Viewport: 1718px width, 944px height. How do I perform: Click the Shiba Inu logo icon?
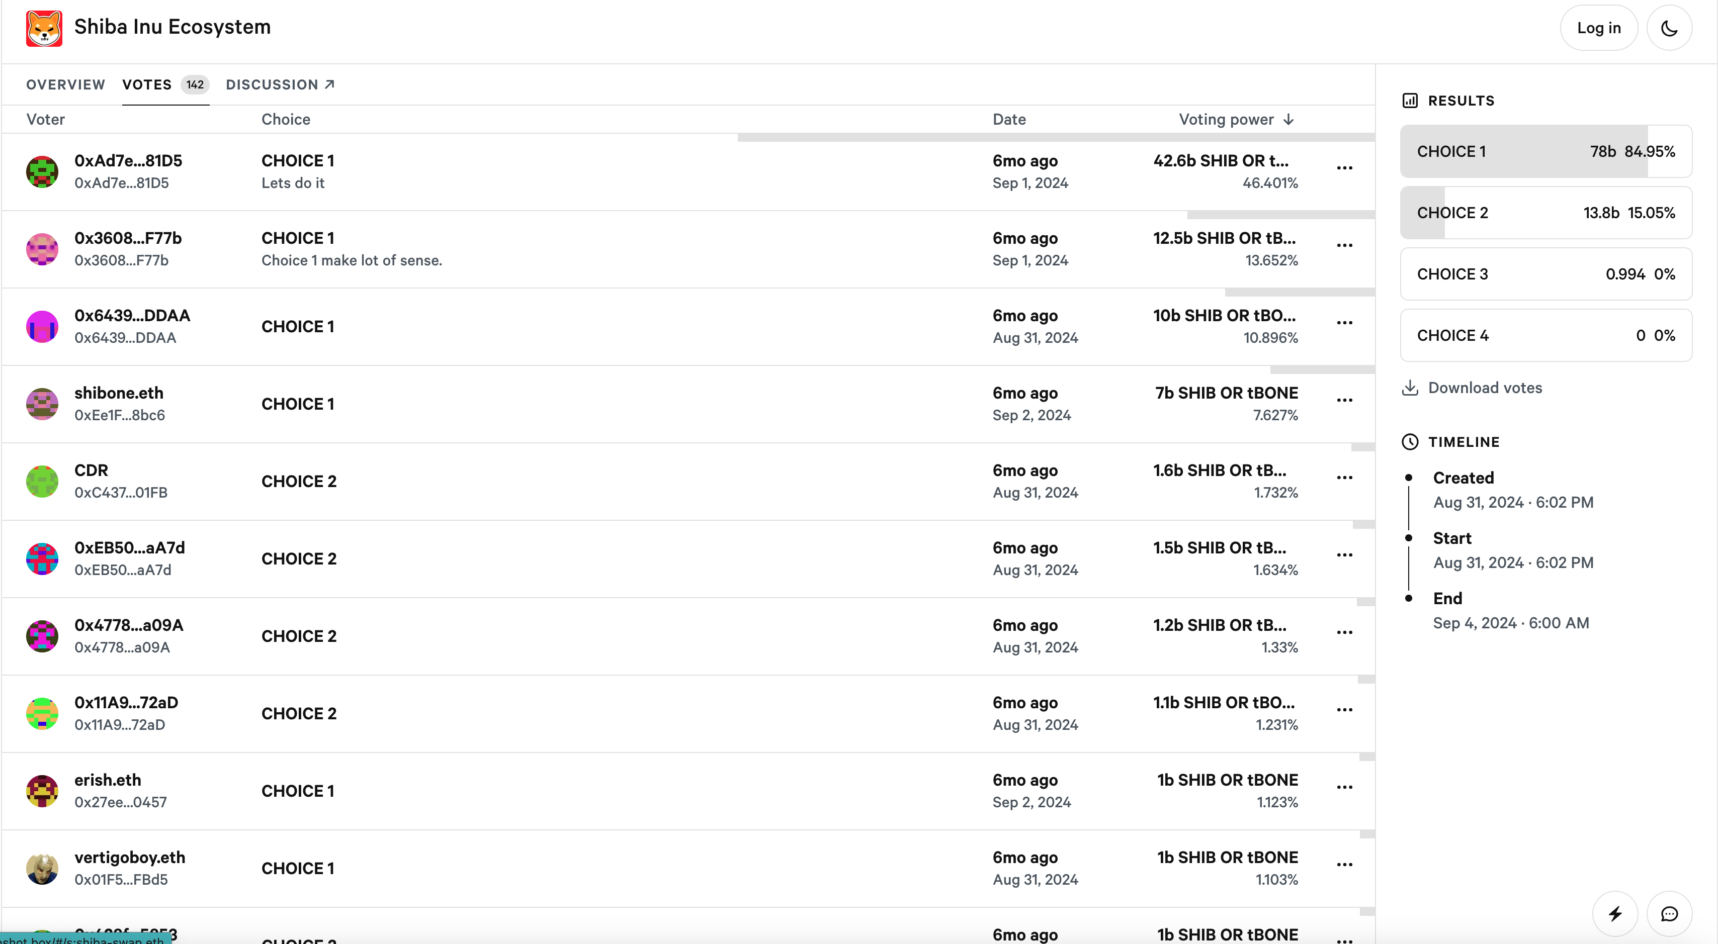click(44, 28)
